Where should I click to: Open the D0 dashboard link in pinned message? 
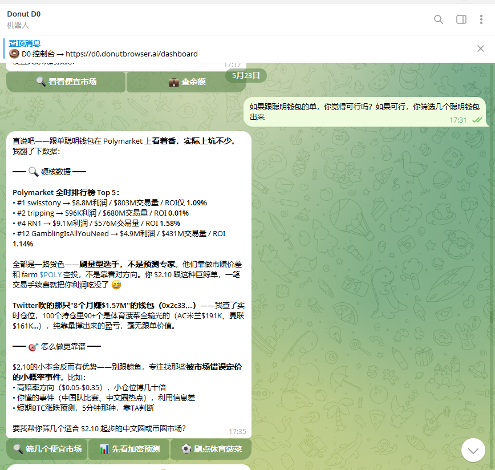point(132,54)
